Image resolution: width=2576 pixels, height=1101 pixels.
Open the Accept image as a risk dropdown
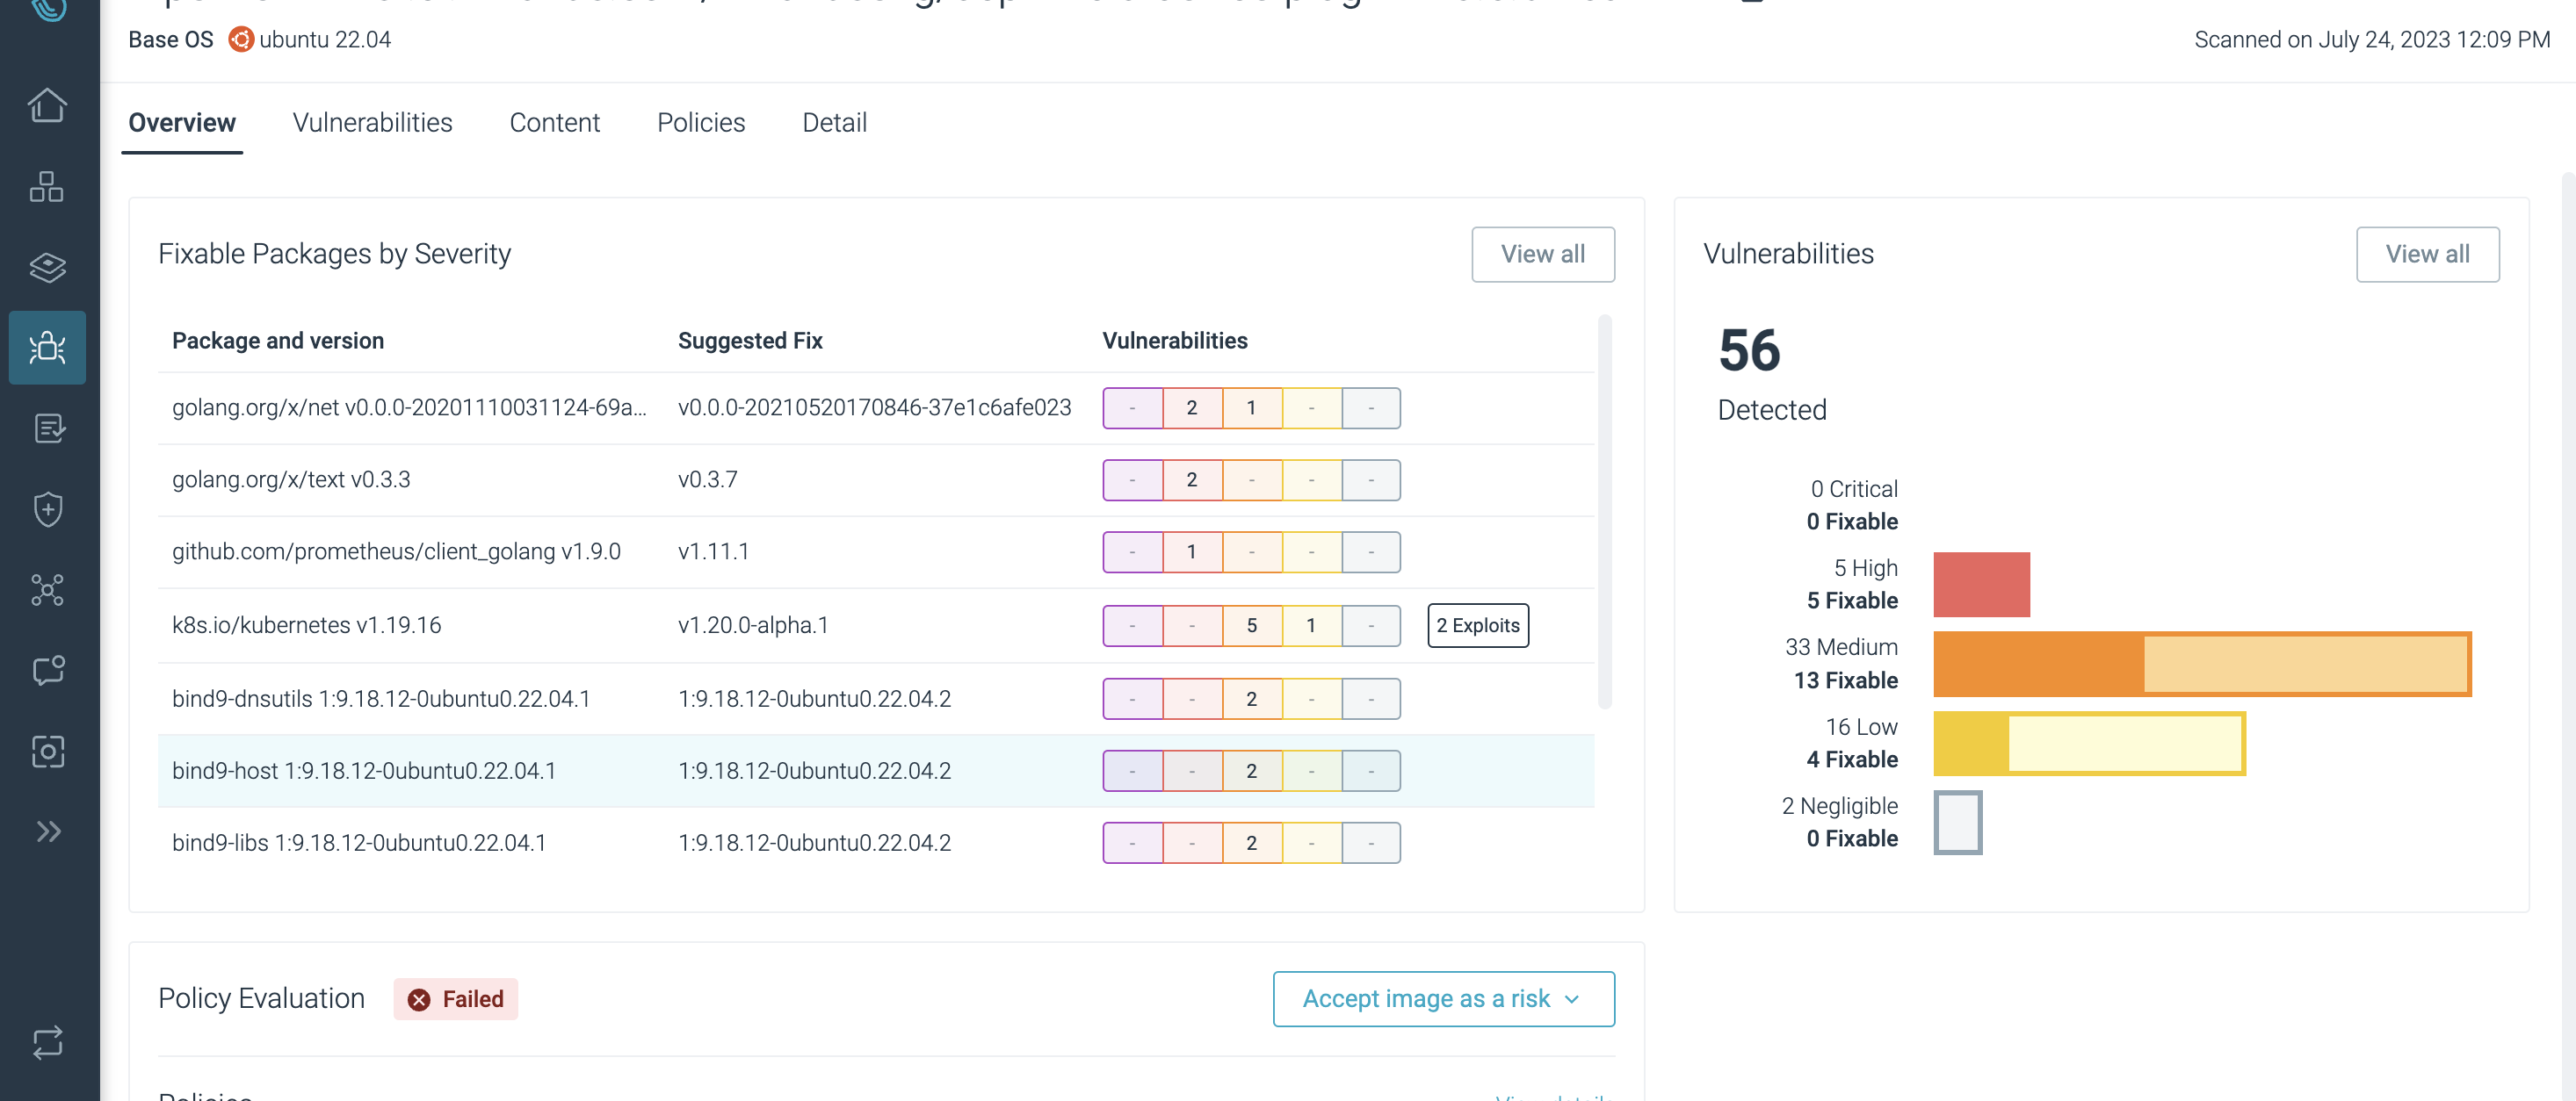tap(1444, 998)
